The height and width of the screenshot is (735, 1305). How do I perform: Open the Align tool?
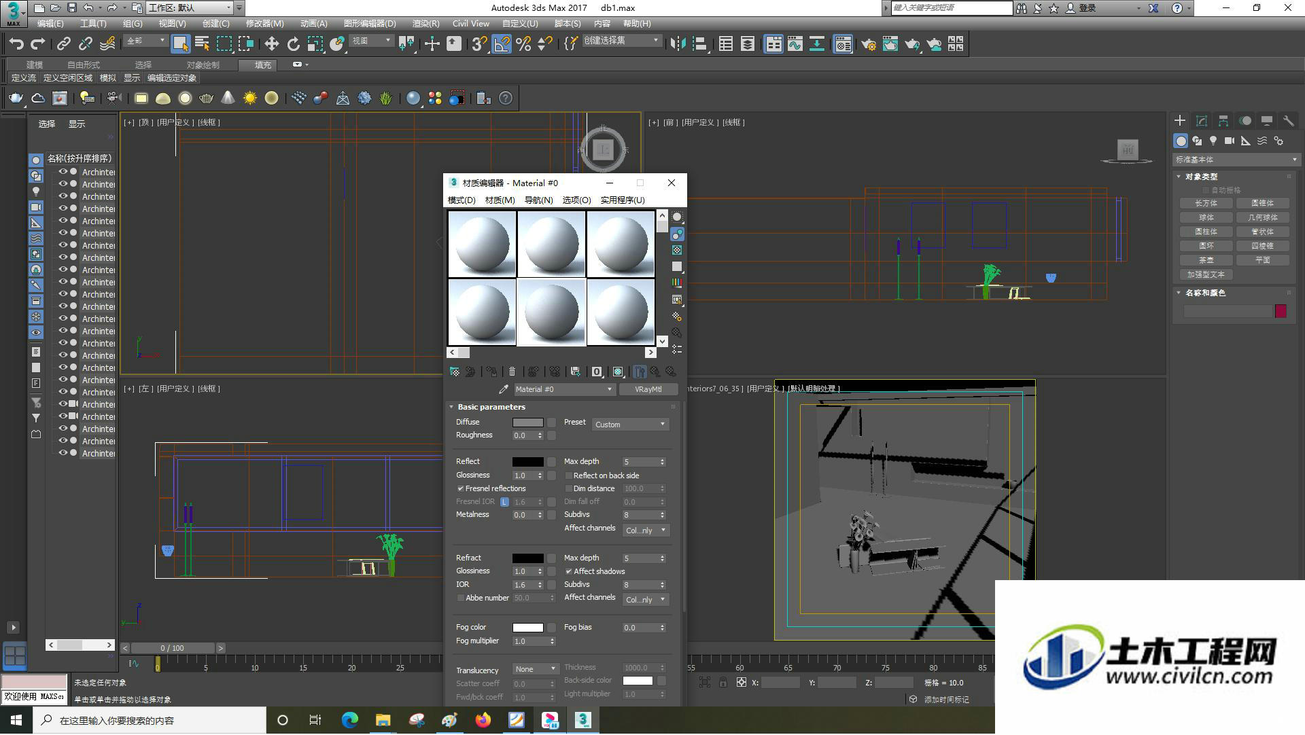point(699,44)
